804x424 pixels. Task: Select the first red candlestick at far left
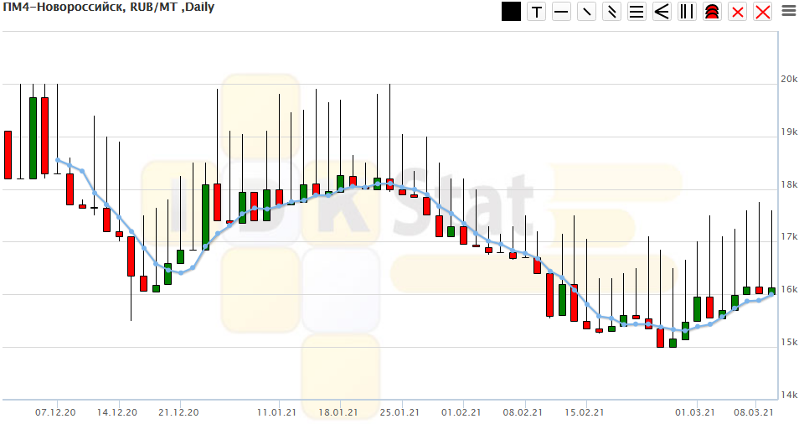(8, 154)
